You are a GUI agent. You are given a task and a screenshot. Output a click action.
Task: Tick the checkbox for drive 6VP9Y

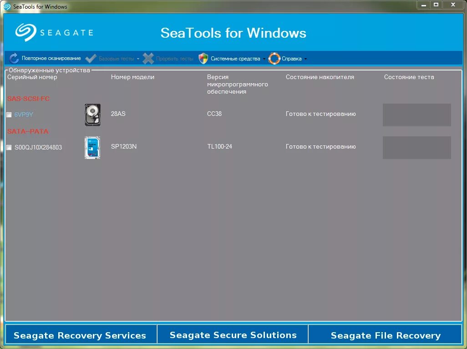click(x=9, y=115)
